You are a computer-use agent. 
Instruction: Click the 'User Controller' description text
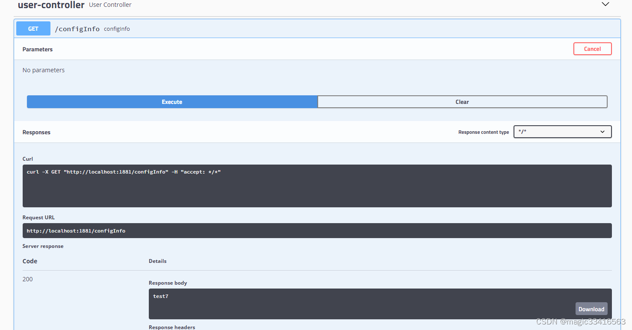point(110,5)
